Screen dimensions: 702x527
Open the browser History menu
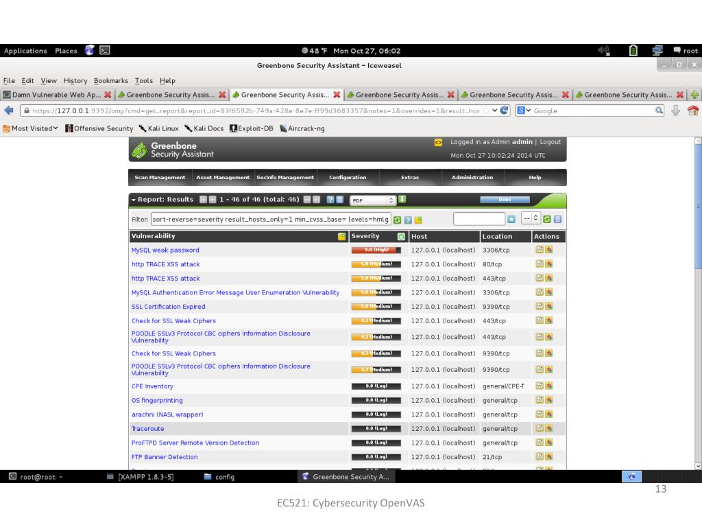tap(75, 81)
